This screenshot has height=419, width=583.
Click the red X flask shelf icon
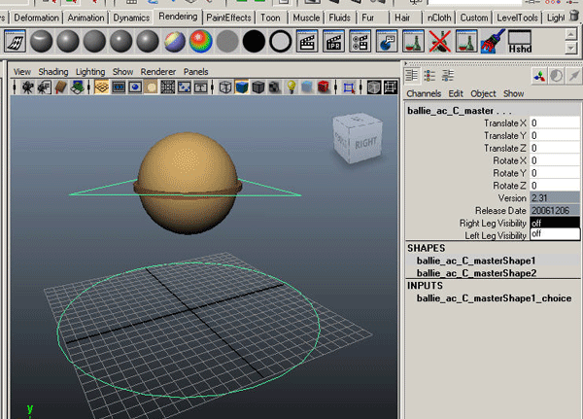439,41
